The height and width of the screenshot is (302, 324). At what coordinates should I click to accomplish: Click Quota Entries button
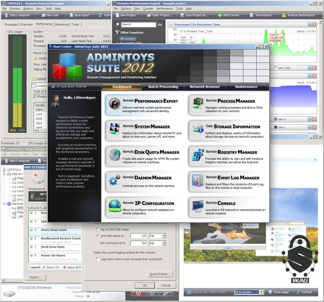pos(159,274)
